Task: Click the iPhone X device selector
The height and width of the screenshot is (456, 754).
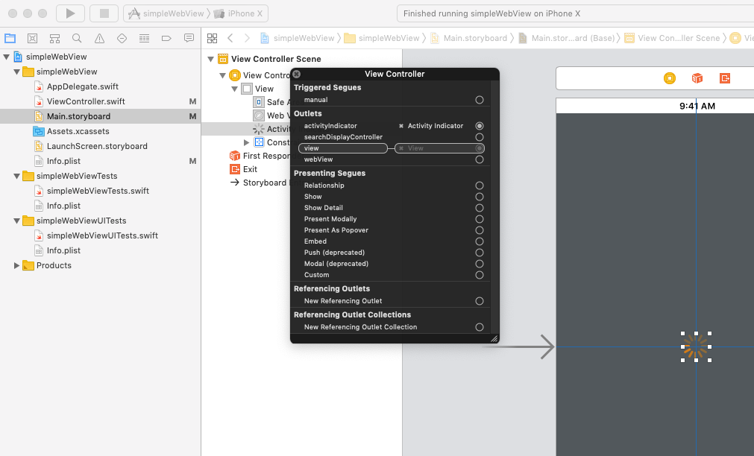Action: click(241, 13)
